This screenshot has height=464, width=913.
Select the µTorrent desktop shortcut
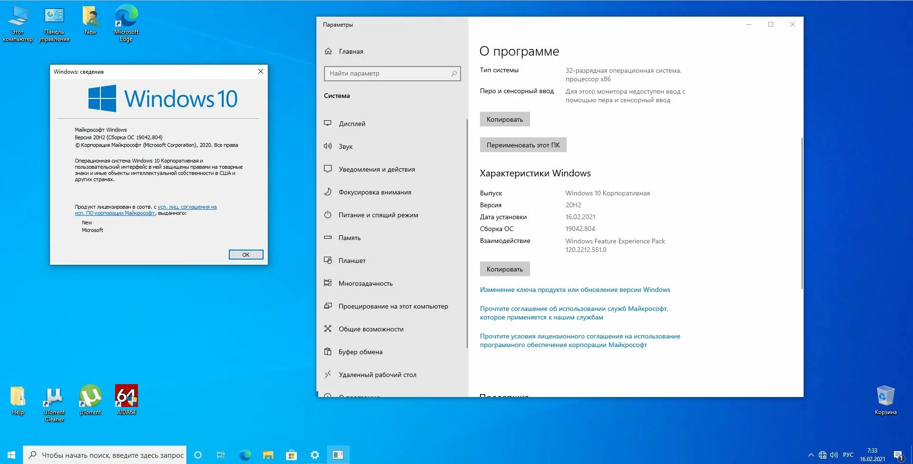coord(90,400)
